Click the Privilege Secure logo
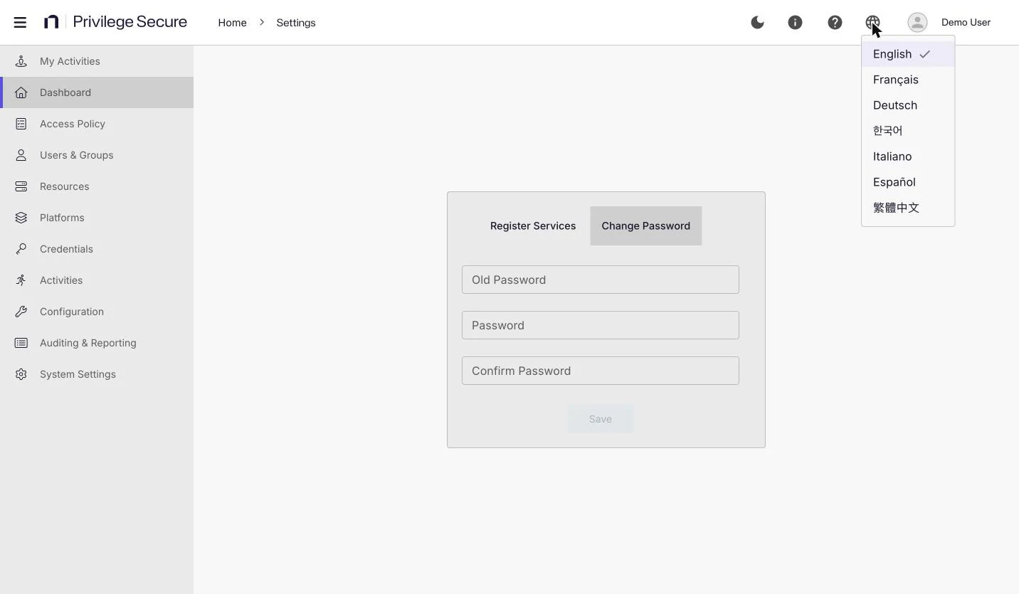 pyautogui.click(x=115, y=22)
